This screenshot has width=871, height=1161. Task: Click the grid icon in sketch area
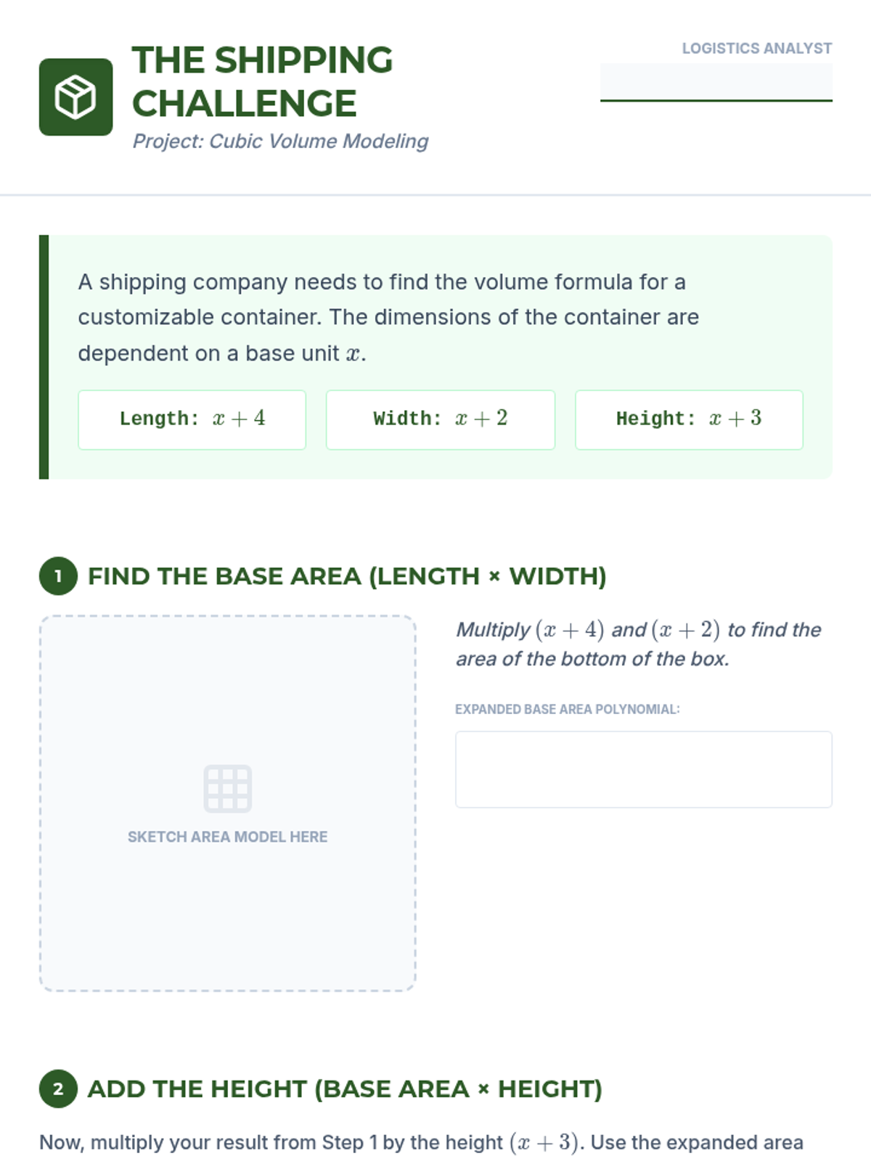(228, 788)
